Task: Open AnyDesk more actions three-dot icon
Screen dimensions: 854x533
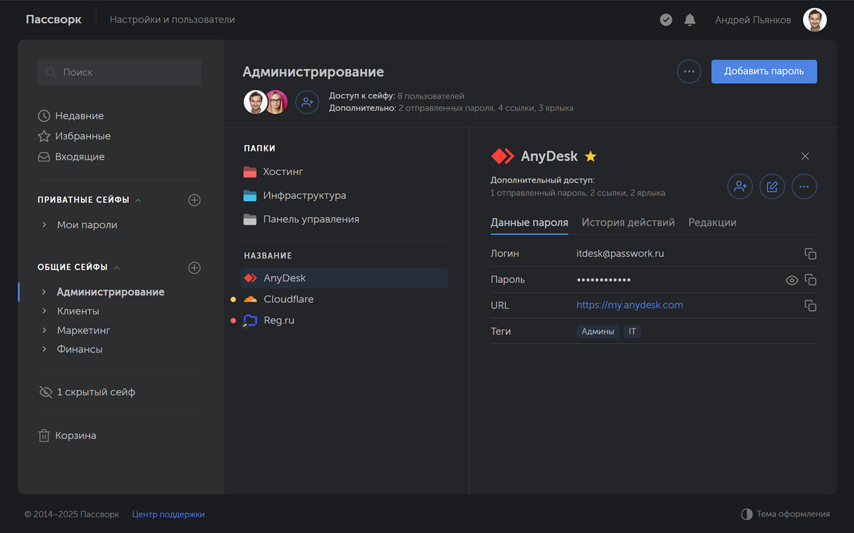Action: tap(804, 187)
